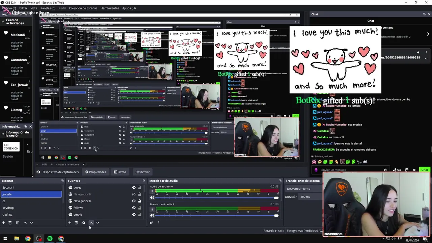
Task: Open the pinned link in chat
Action: click(401, 58)
